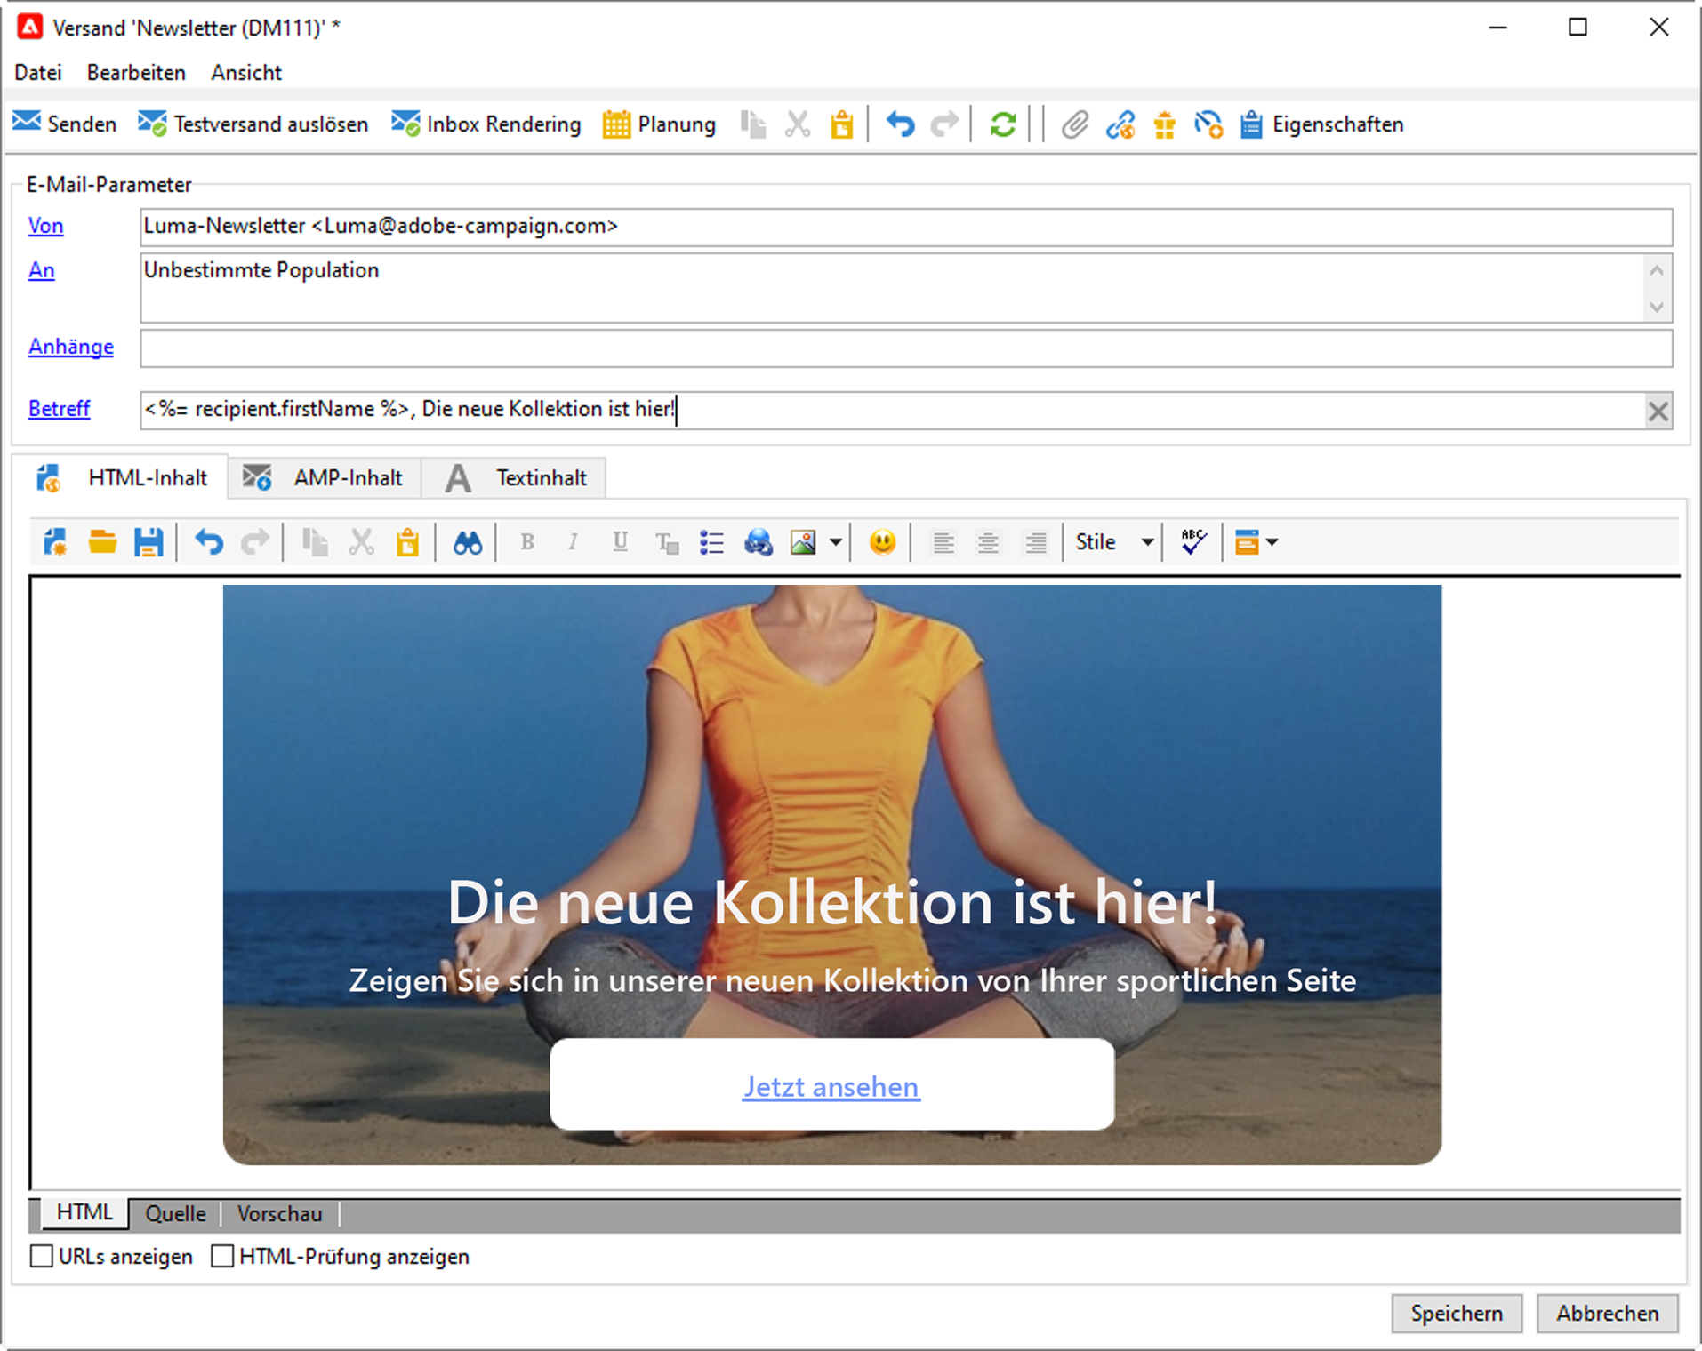This screenshot has height=1351, width=1702.
Task: Click the Anhänge link
Action: click(71, 347)
